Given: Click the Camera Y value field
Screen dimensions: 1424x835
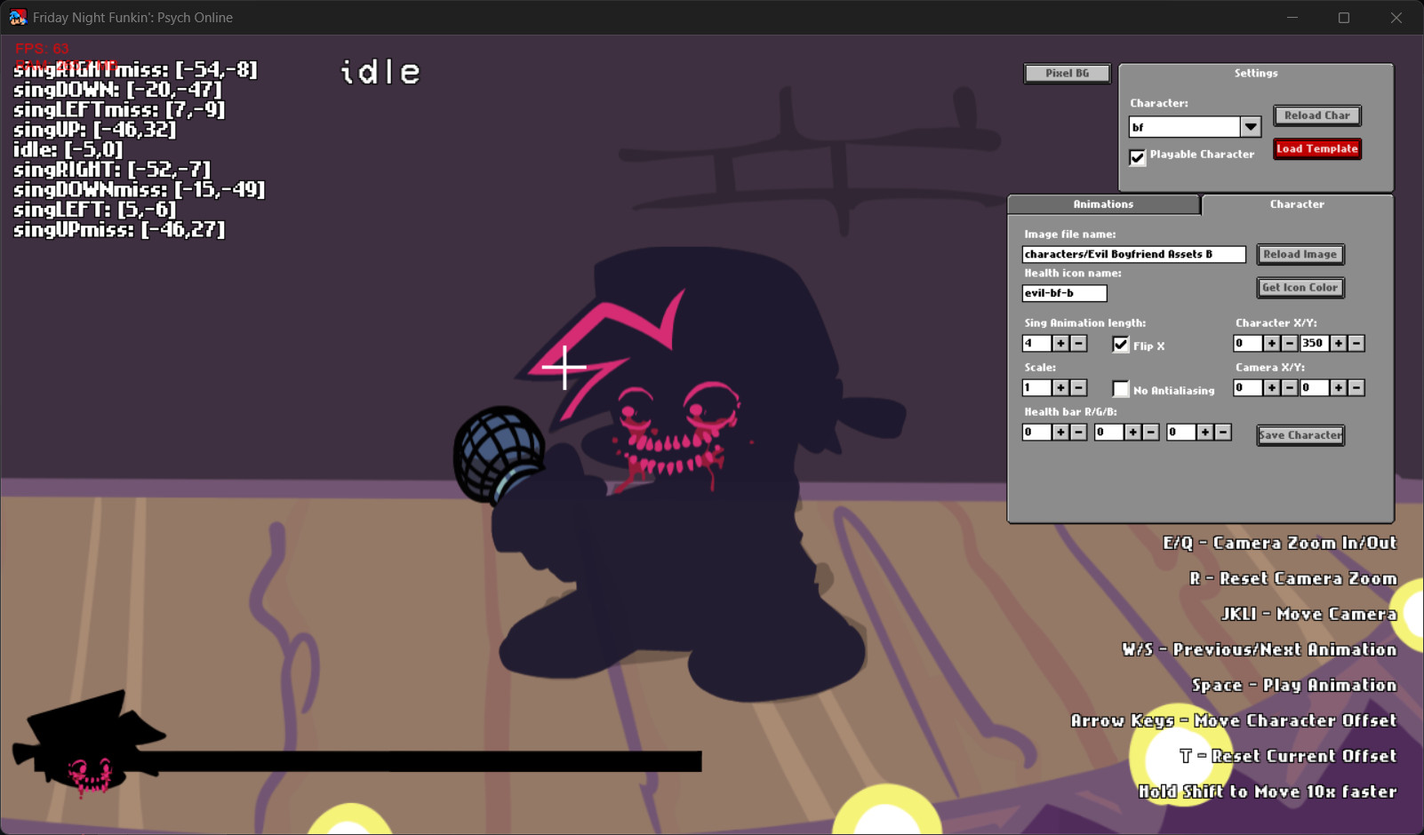Looking at the screenshot, I should pyautogui.click(x=1315, y=387).
